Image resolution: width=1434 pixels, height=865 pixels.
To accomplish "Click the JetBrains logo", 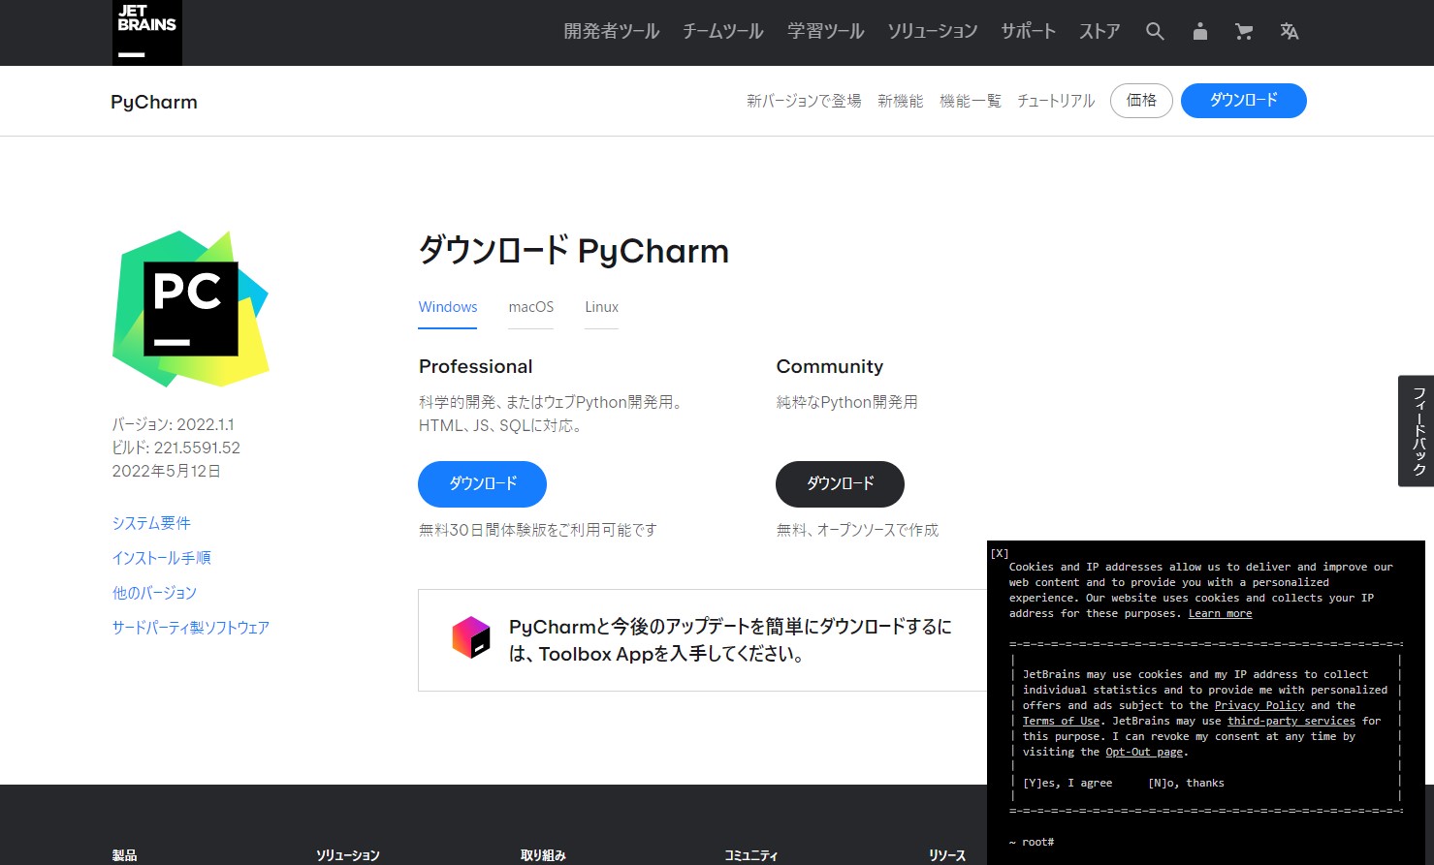I will click(147, 32).
